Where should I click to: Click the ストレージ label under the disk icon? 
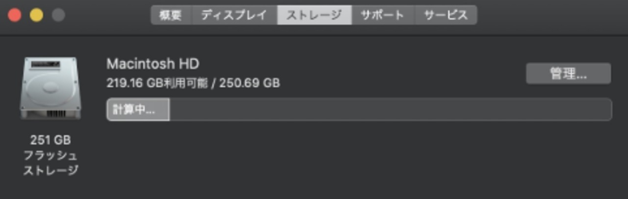point(51,171)
